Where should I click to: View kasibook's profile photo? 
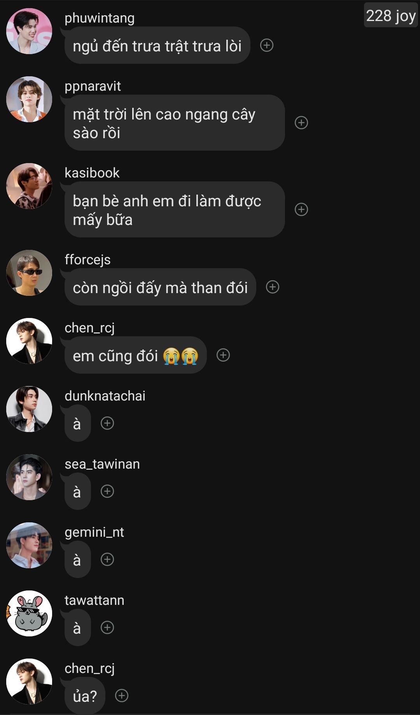click(x=29, y=186)
